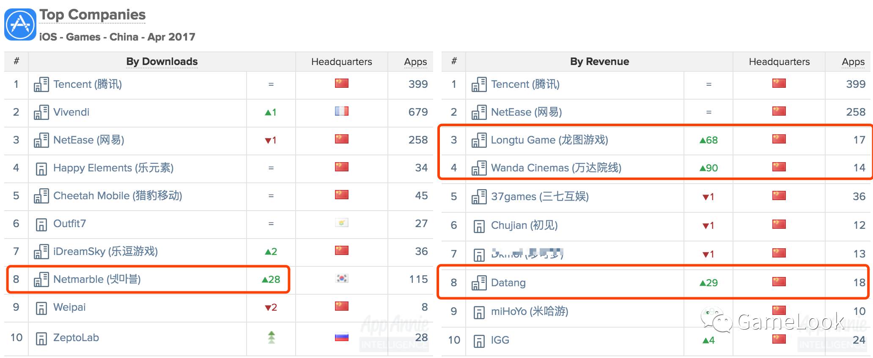Click the company icon beside Datang
Viewport: 873px width, 358px height.
point(479,283)
